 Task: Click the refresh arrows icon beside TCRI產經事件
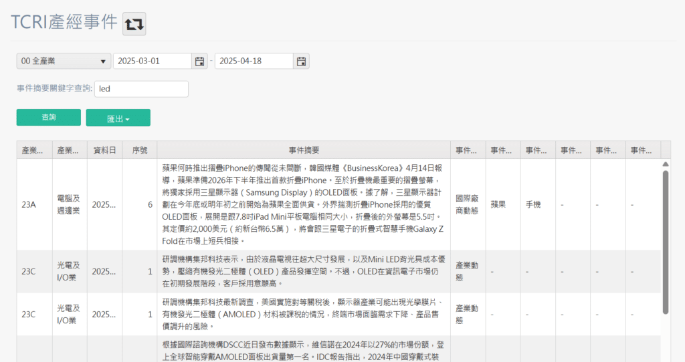pyautogui.click(x=134, y=23)
